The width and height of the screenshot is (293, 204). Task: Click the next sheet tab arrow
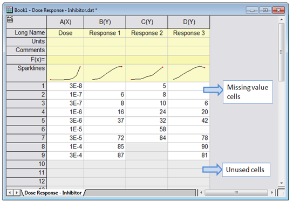coord(16,193)
